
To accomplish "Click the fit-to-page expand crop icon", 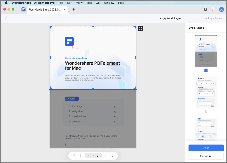I will 140,29.
